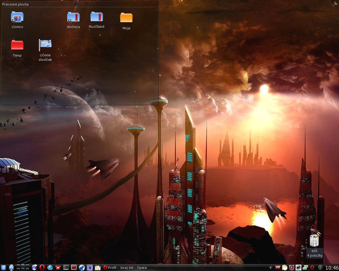
Task: Click the digital clock showing 10:46
Action: (x=332, y=268)
